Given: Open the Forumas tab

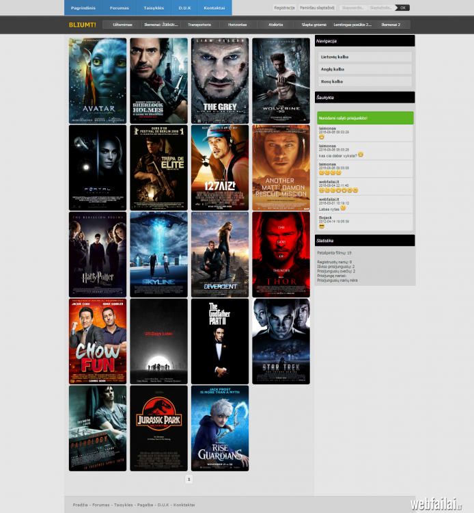Looking at the screenshot, I should [120, 8].
